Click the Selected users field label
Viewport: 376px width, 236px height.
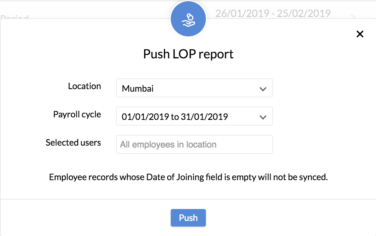click(x=73, y=143)
